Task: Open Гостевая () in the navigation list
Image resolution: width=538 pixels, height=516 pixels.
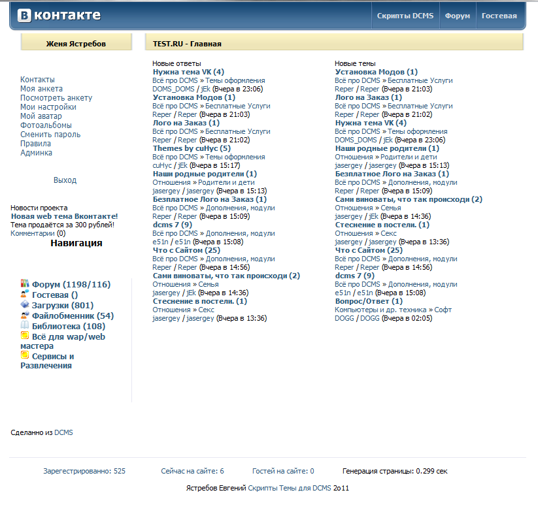Action: (55, 295)
